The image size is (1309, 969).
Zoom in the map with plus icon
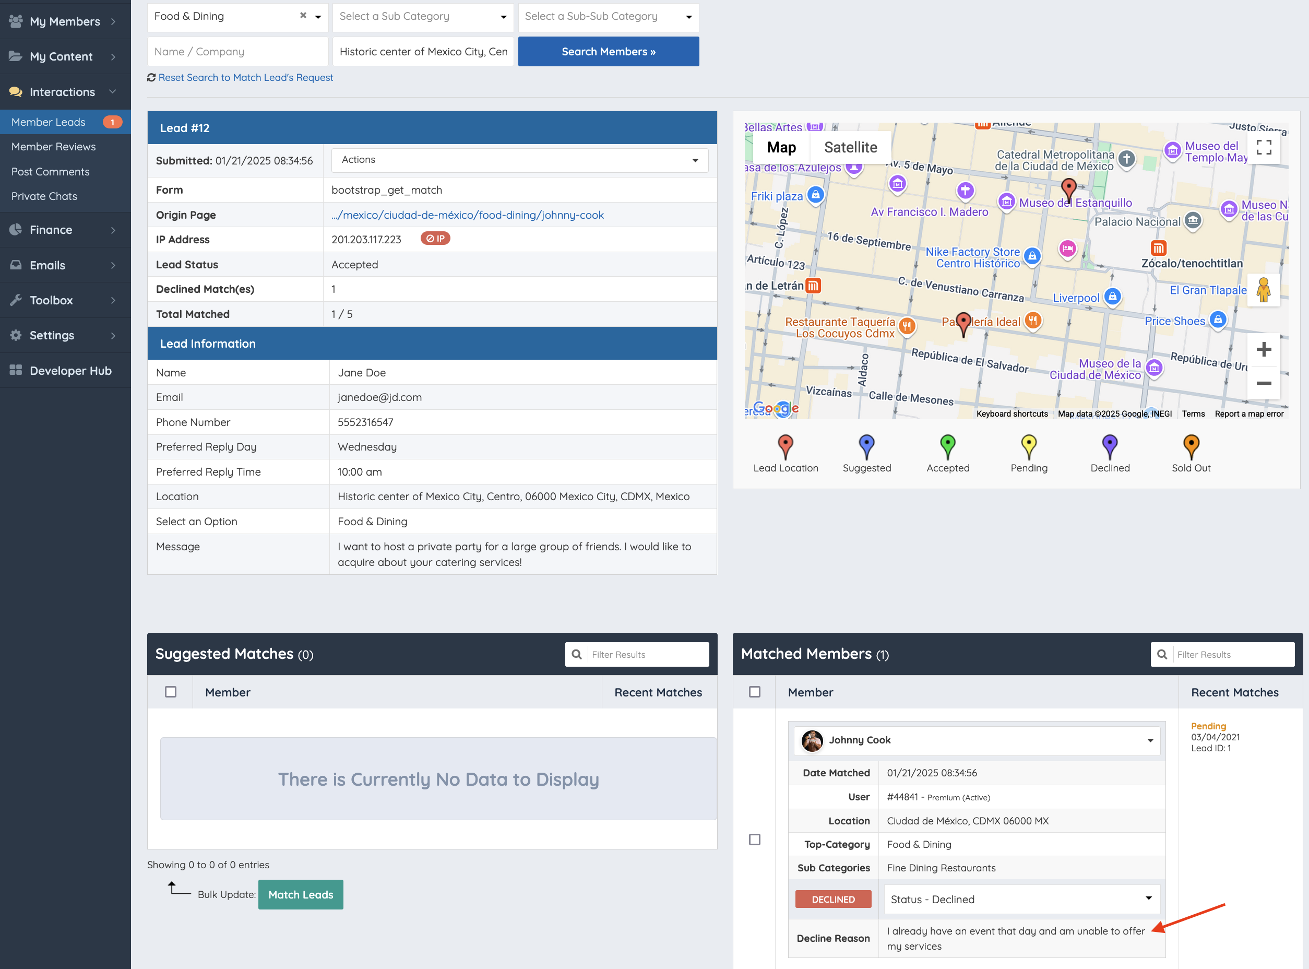(1263, 350)
